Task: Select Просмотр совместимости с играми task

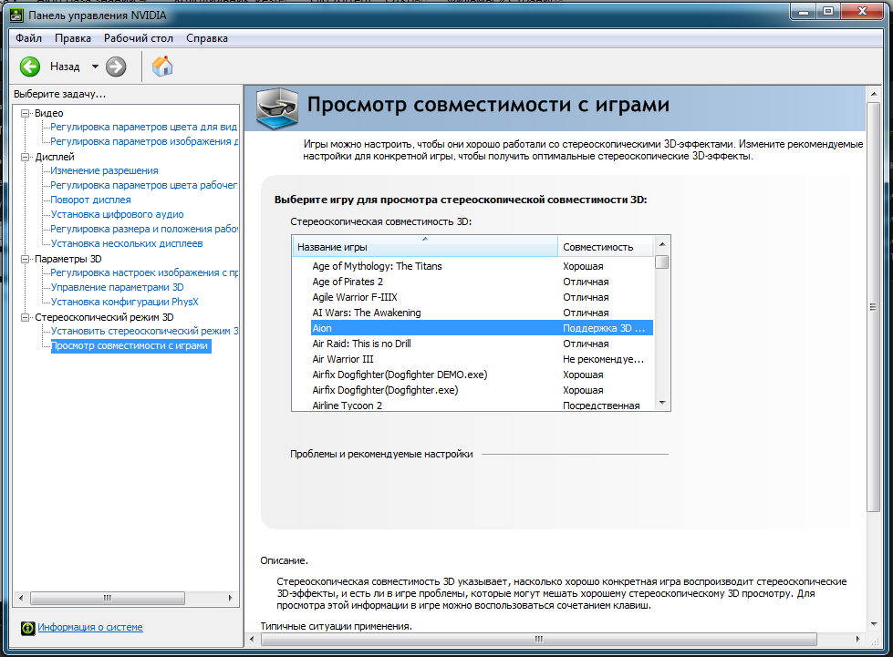Action: pos(131,346)
